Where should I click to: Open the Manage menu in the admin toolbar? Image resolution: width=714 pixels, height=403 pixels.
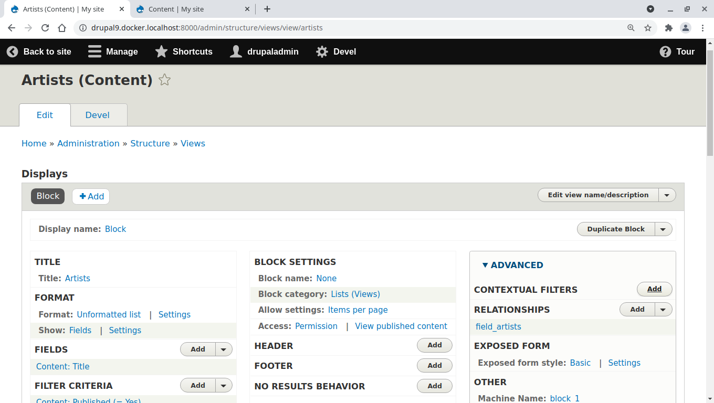pyautogui.click(x=112, y=51)
